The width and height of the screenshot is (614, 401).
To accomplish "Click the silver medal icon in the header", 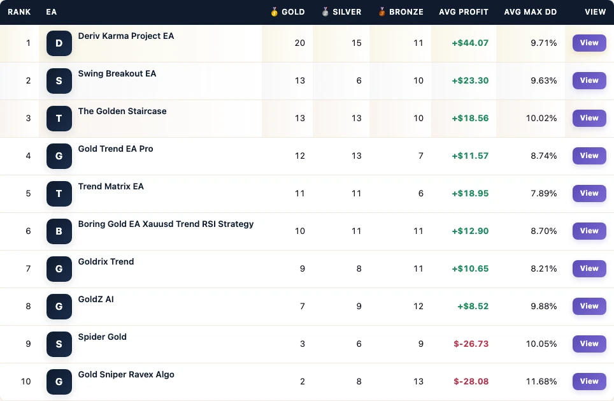I will (x=325, y=11).
